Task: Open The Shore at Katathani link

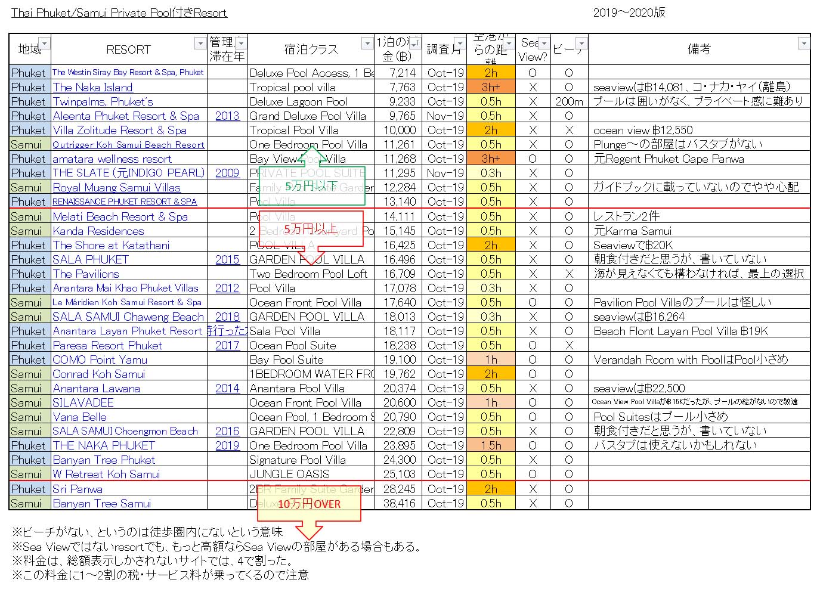Action: click(111, 245)
